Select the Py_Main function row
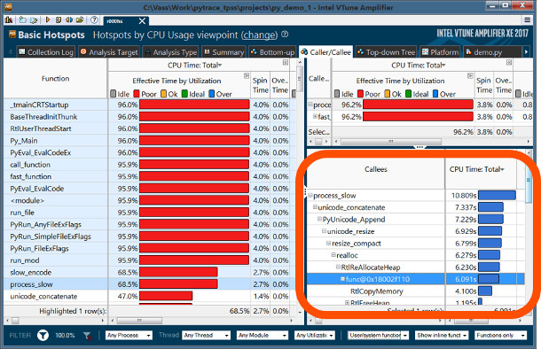The image size is (541, 349). click(x=149, y=141)
